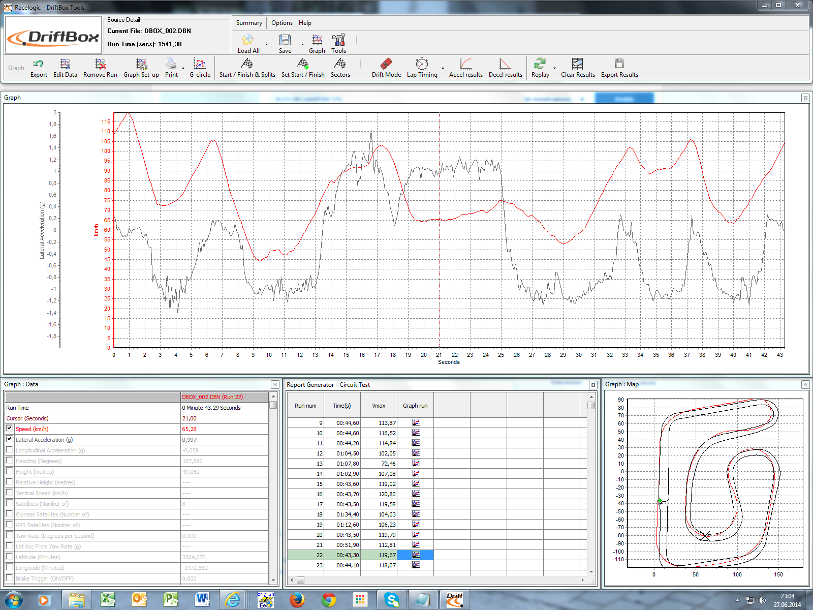Enable Vertical Speed (km/h) channel
The height and width of the screenshot is (610, 813).
tap(10, 493)
